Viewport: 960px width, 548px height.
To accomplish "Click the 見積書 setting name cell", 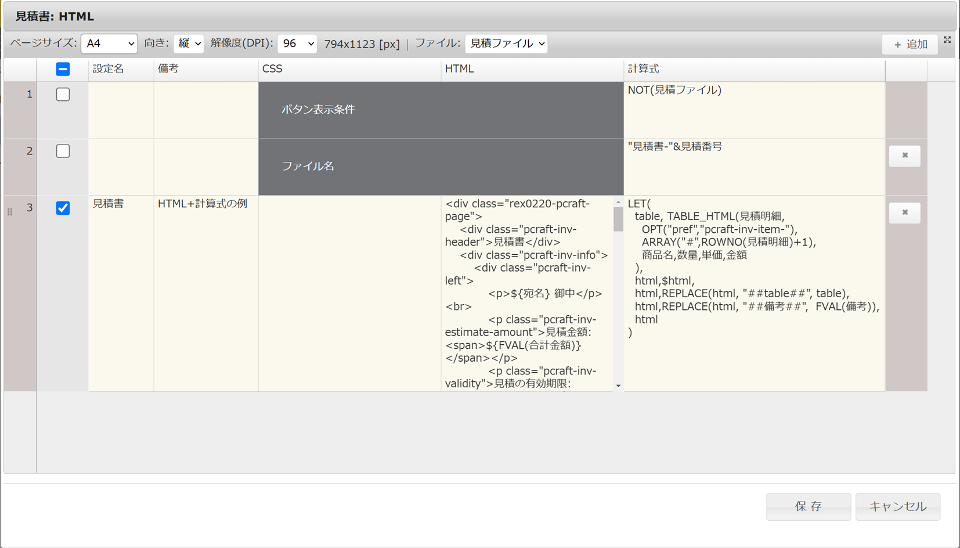I will 121,293.
